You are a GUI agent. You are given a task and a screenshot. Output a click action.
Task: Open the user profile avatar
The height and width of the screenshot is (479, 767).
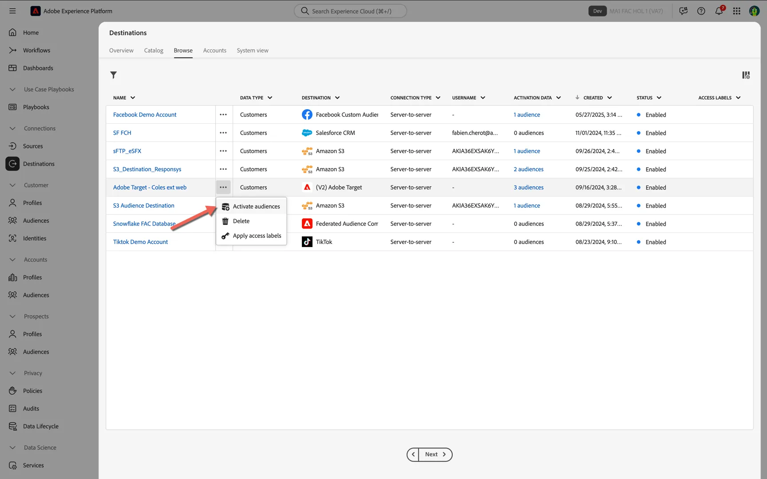754,11
